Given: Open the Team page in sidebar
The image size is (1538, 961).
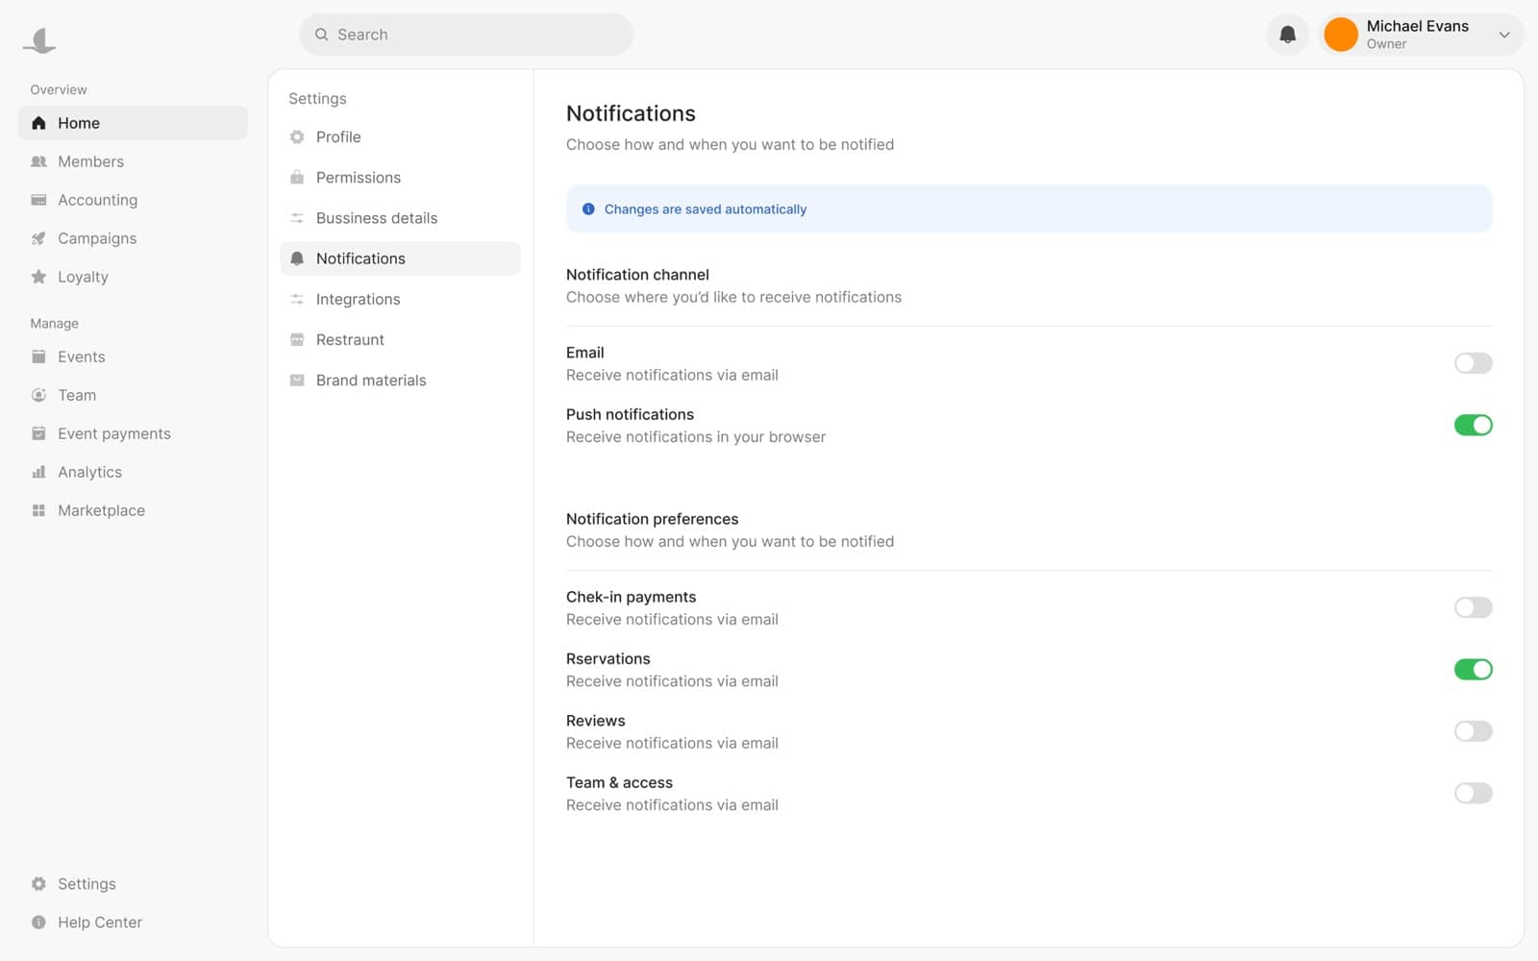Looking at the screenshot, I should pyautogui.click(x=133, y=395).
